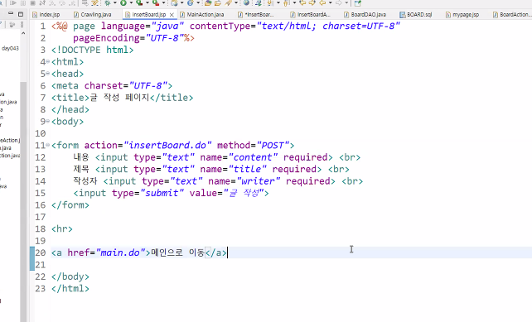Select the day043 project in explorer

[10, 49]
